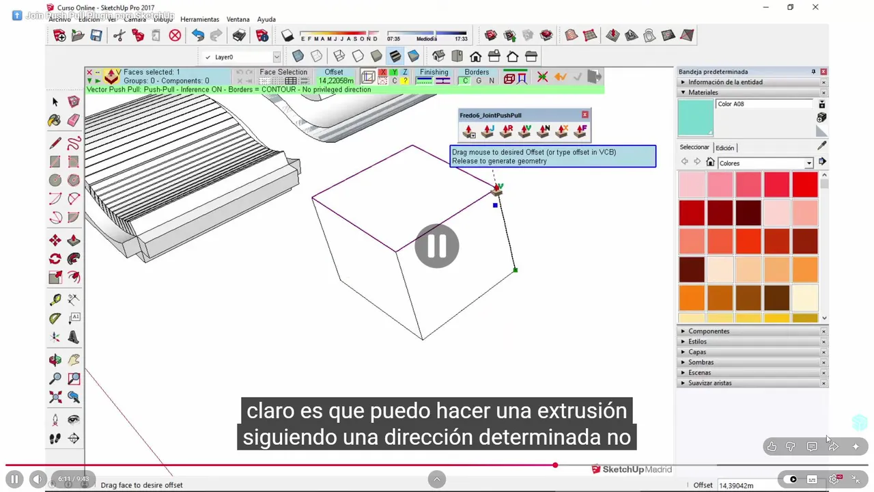Toggle Z axis direction button
Screen dimensions: 874x492
pyautogui.click(x=405, y=72)
